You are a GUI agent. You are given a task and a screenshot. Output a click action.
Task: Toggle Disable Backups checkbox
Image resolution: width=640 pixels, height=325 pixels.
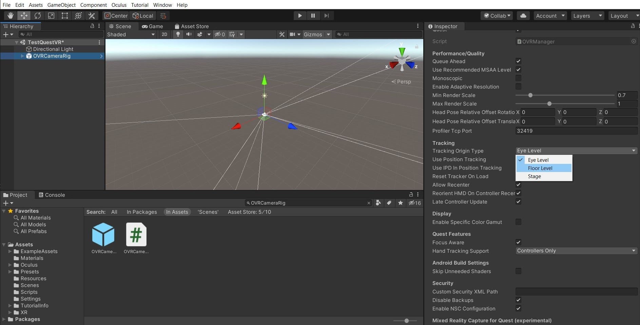click(518, 300)
